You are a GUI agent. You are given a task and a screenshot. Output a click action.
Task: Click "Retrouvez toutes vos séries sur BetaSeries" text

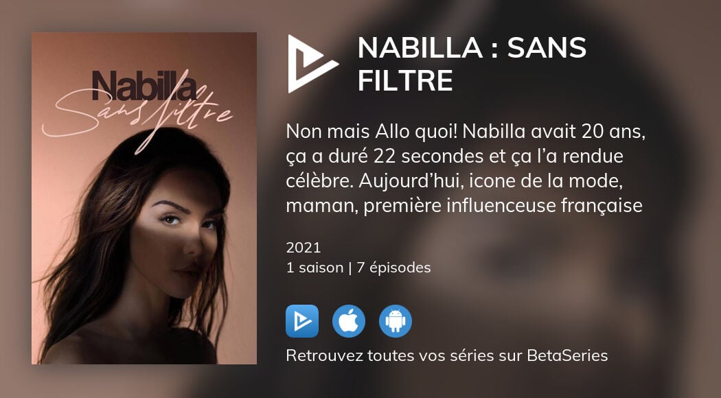click(x=447, y=355)
